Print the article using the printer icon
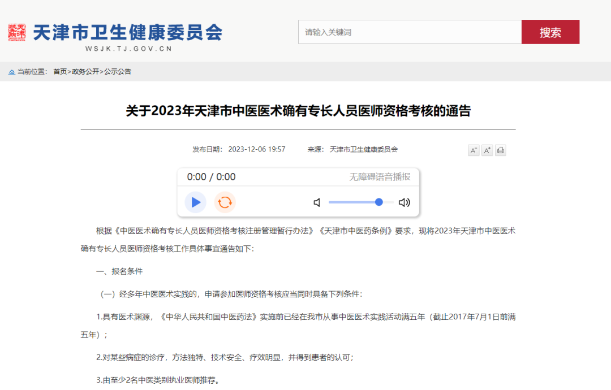The width and height of the screenshot is (611, 390). (501, 150)
